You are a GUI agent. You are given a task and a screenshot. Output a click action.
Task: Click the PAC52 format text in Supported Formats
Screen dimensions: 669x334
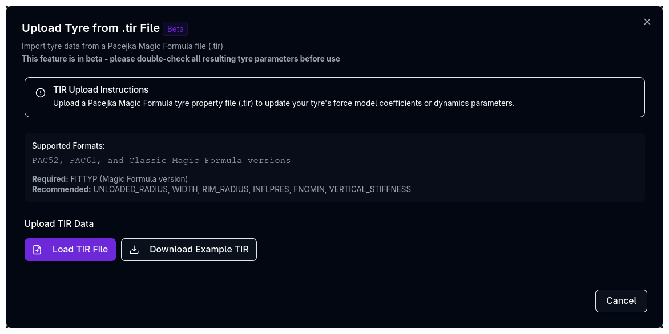pyautogui.click(x=46, y=160)
